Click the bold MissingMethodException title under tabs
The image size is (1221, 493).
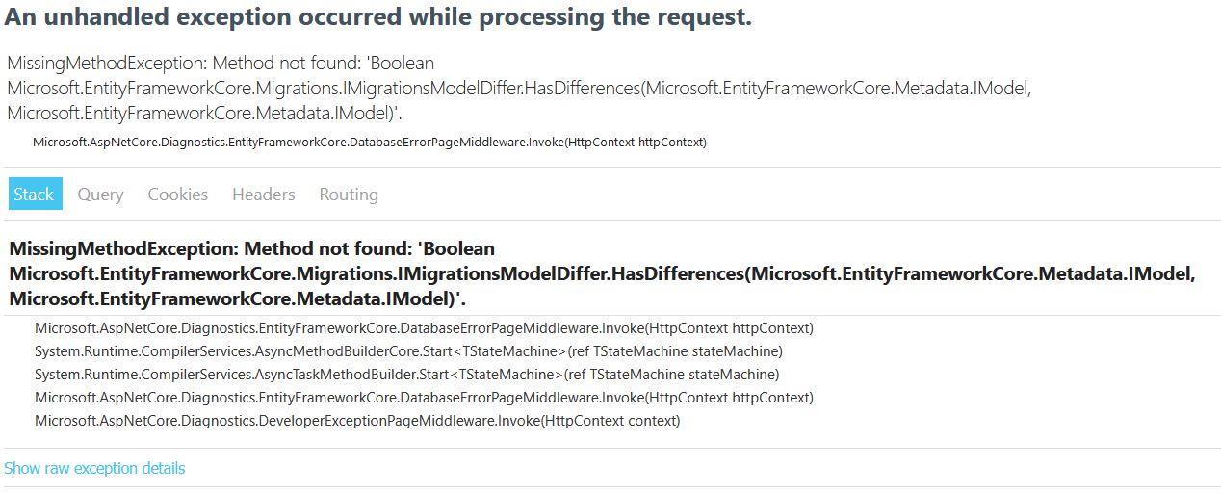(x=602, y=273)
